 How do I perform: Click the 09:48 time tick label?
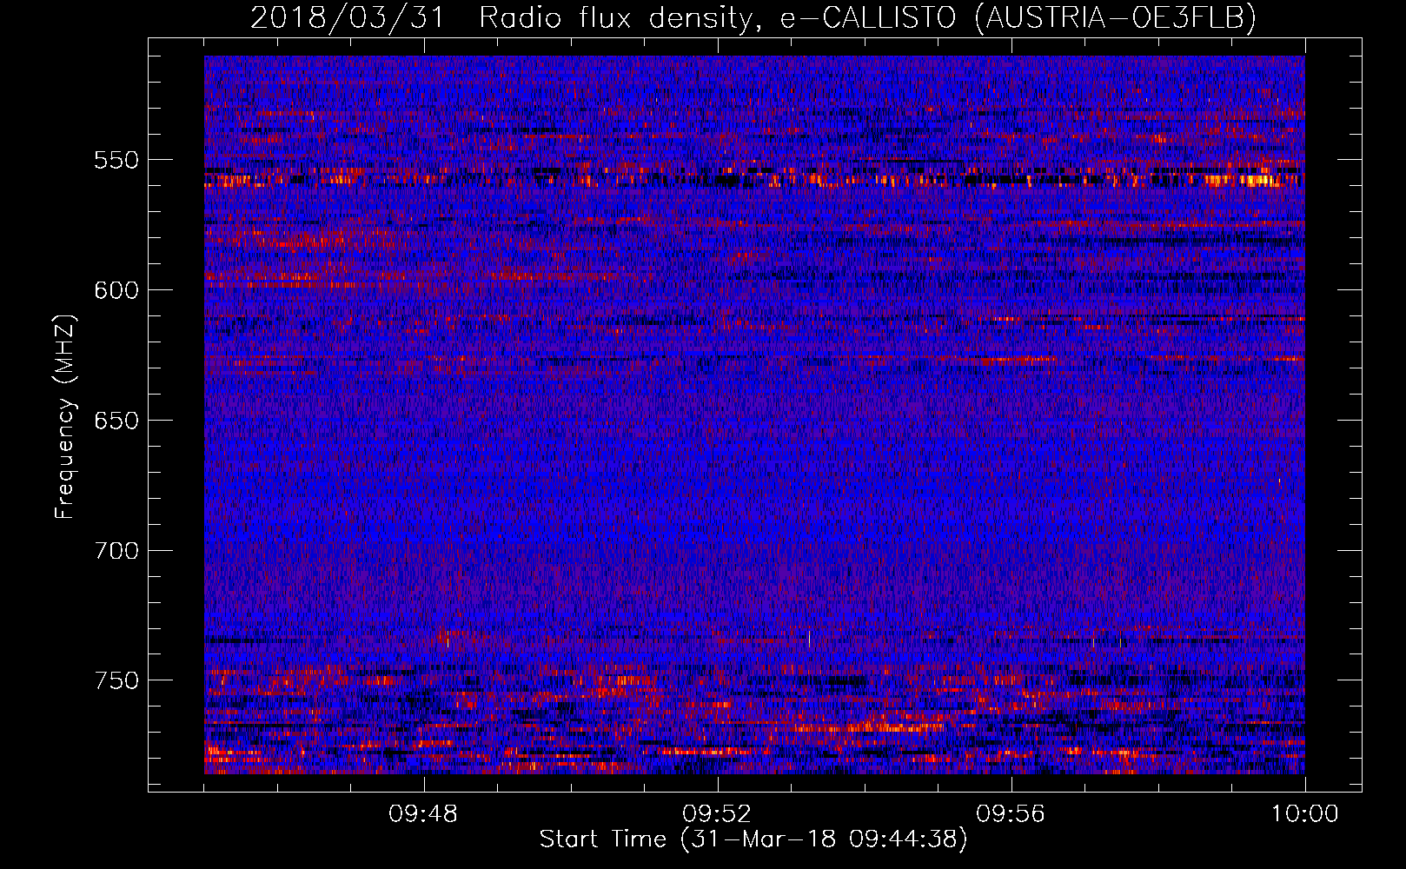423,814
